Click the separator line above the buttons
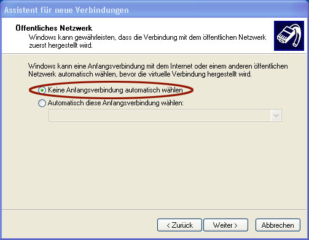The height and width of the screenshot is (240, 309). (154, 209)
